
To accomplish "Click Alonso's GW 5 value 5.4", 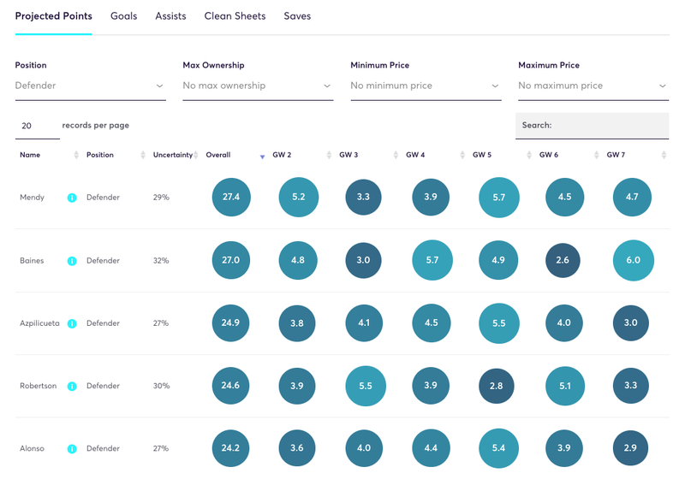I will (x=499, y=448).
